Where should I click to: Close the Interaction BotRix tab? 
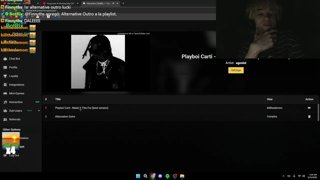click(117, 3)
